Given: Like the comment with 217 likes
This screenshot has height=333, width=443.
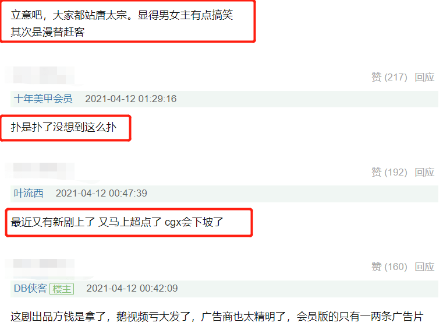Looking at the screenshot, I should point(389,77).
